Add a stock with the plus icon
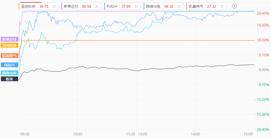This screenshot has width=271, height=138. (x=234, y=6)
